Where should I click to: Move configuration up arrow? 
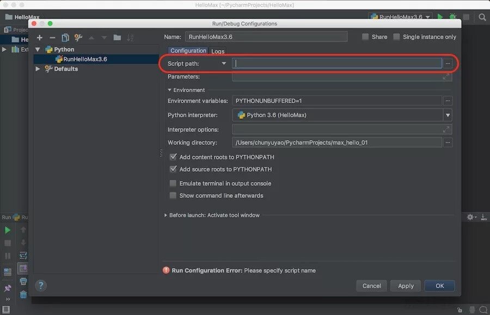(x=91, y=38)
